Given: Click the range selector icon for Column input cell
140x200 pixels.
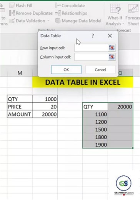Looking at the screenshot, I should point(112,57).
